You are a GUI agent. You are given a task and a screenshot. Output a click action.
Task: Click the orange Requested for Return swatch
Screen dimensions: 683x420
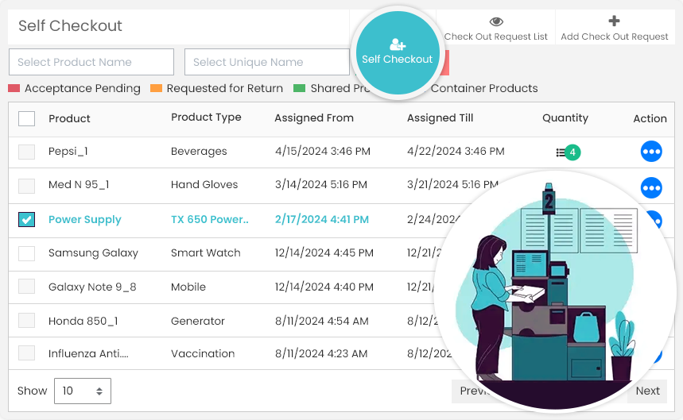click(x=156, y=88)
